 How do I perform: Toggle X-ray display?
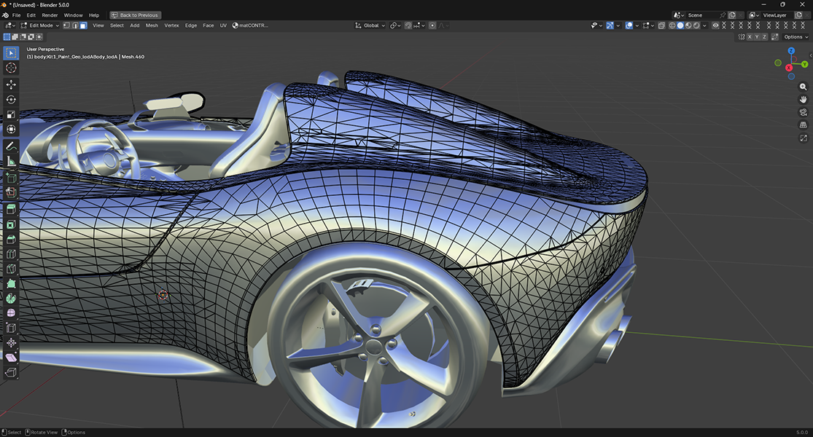661,25
